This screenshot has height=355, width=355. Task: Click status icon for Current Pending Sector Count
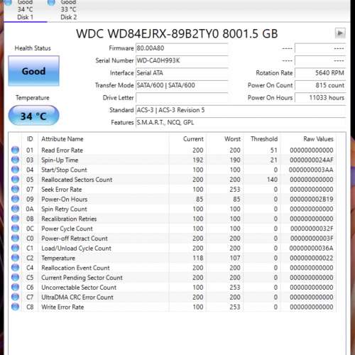[15, 278]
